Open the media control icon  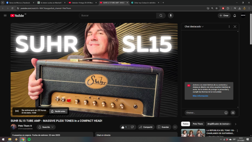[x=235, y=8]
